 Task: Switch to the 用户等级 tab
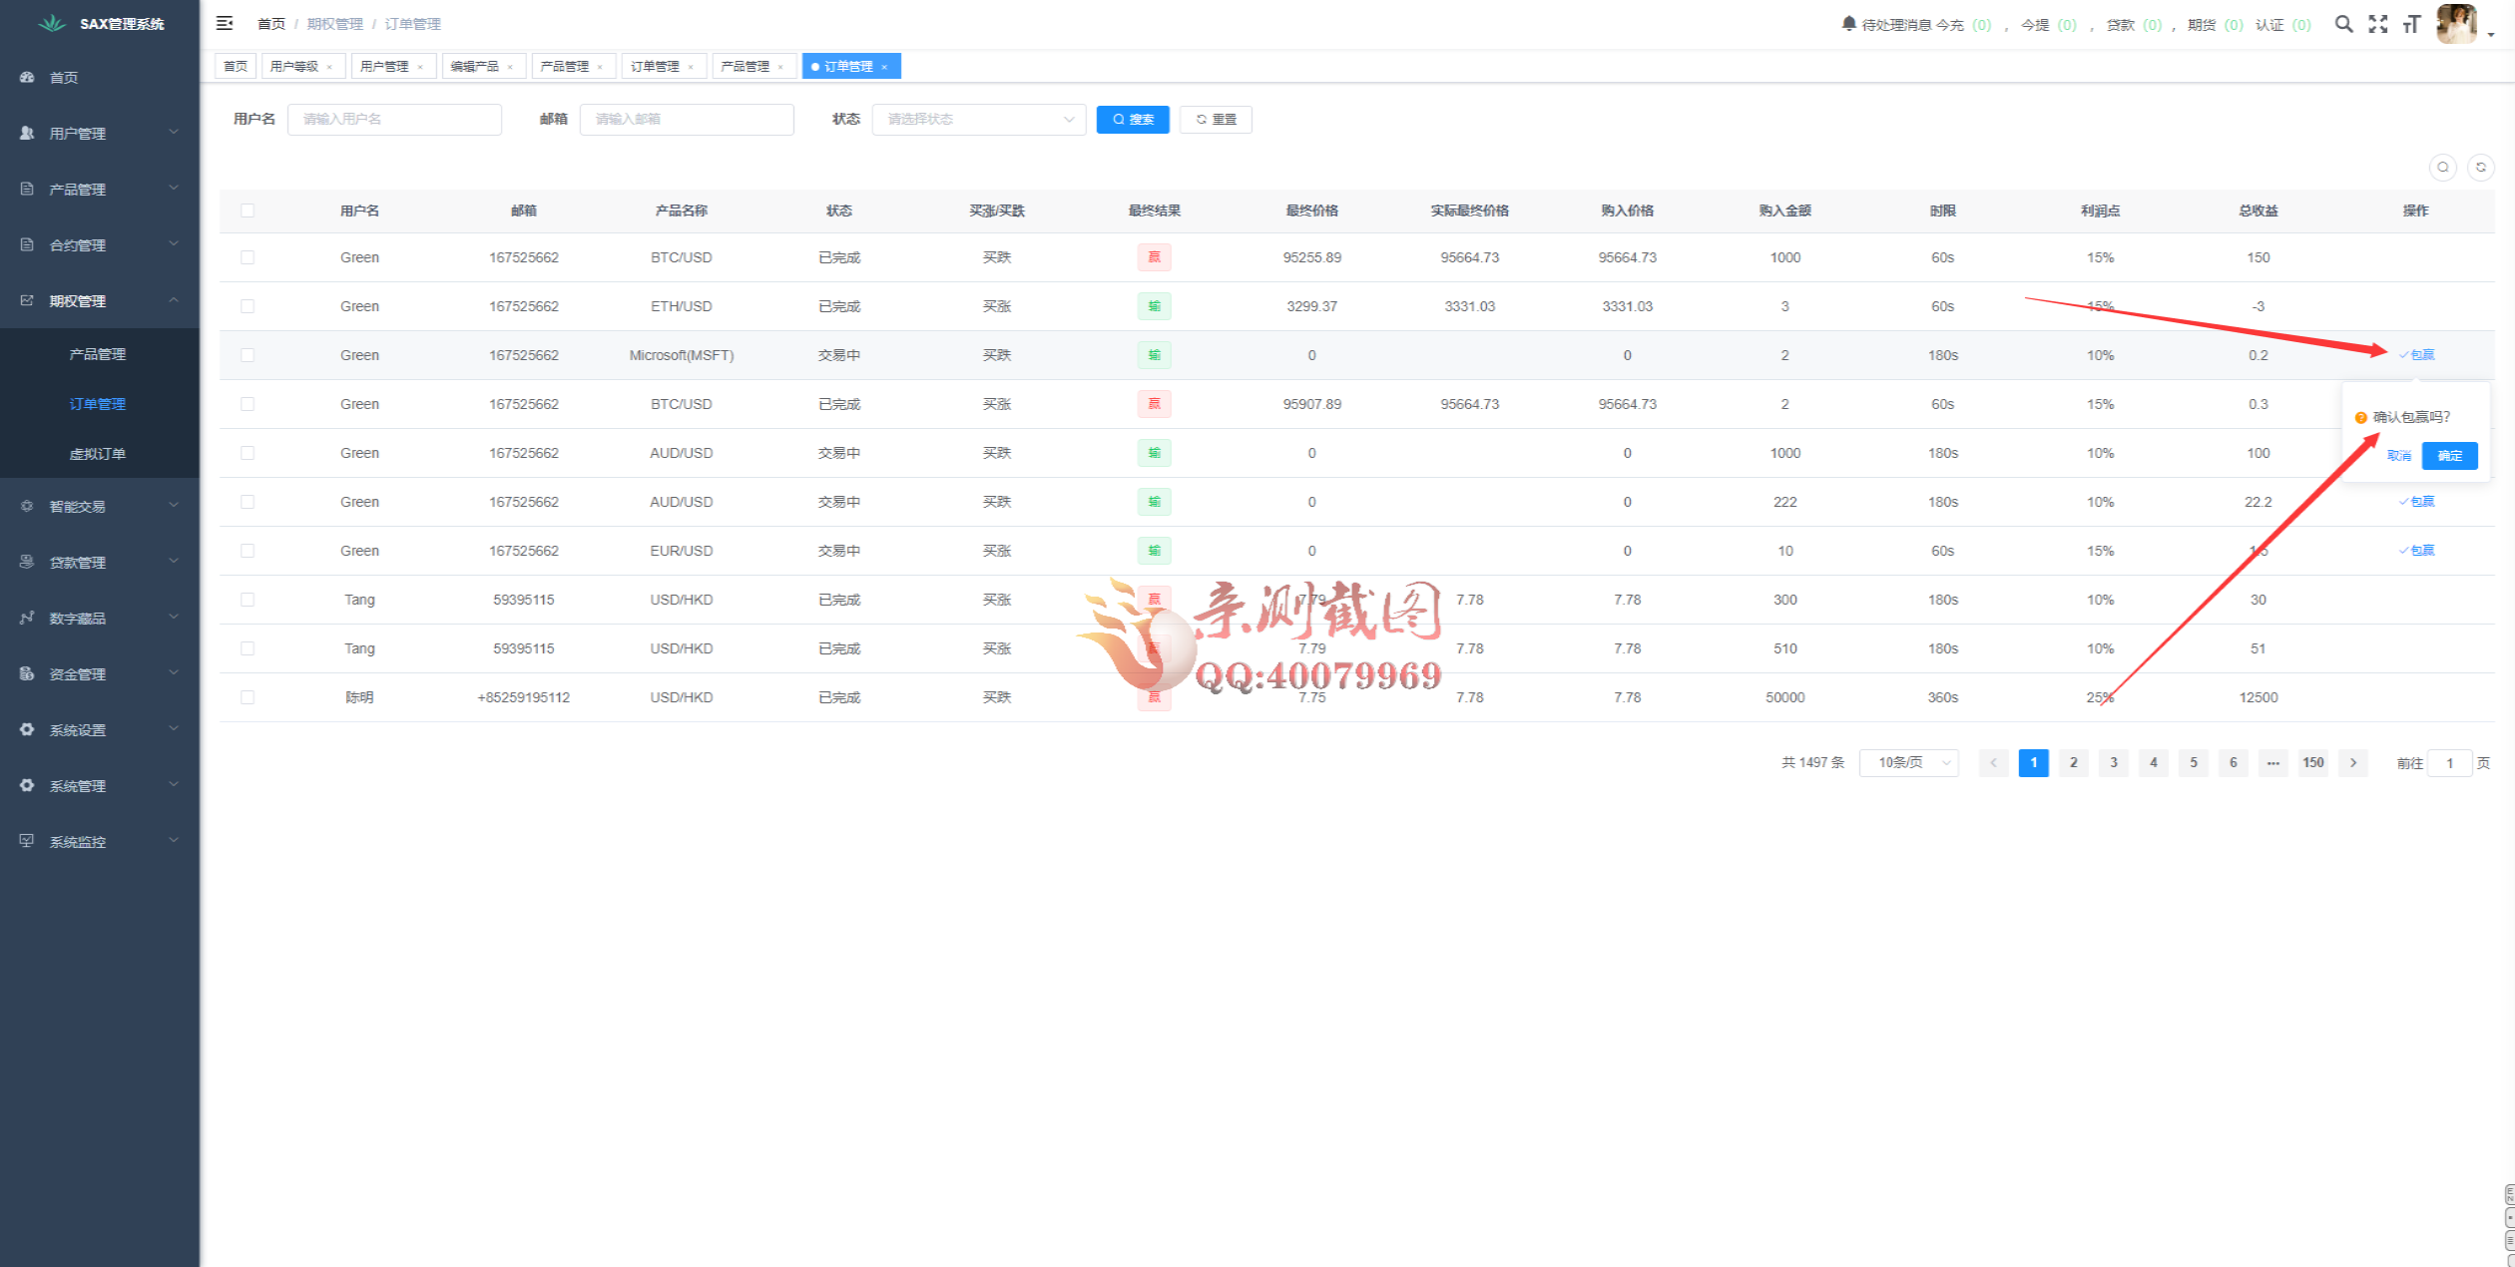[294, 67]
